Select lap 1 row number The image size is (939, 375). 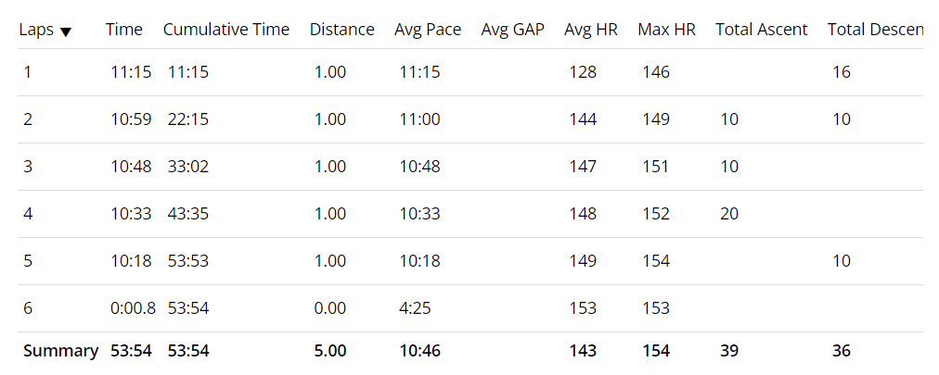(28, 72)
